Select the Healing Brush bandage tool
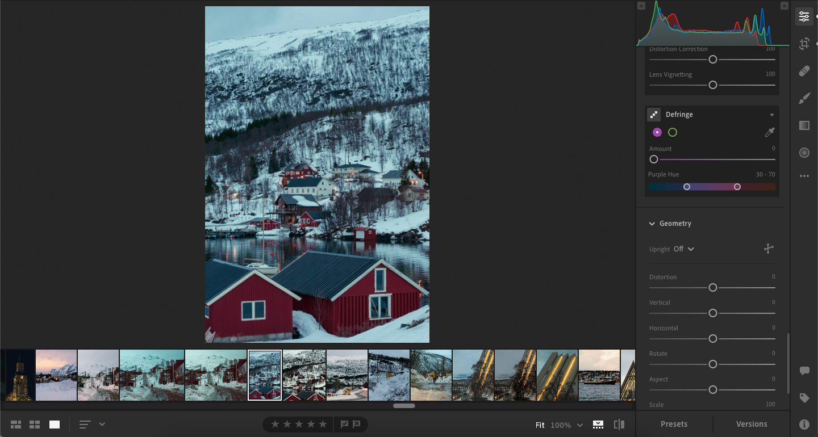 coord(804,72)
